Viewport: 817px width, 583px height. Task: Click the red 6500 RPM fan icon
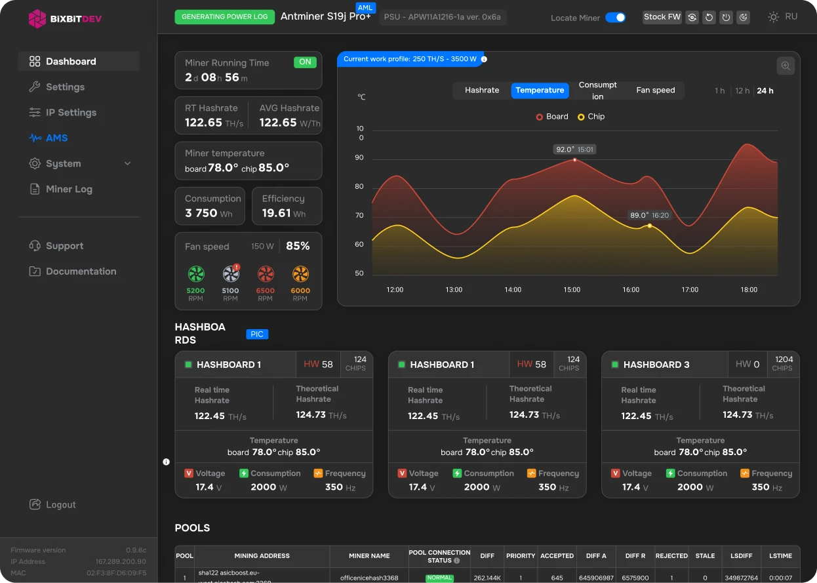point(266,273)
